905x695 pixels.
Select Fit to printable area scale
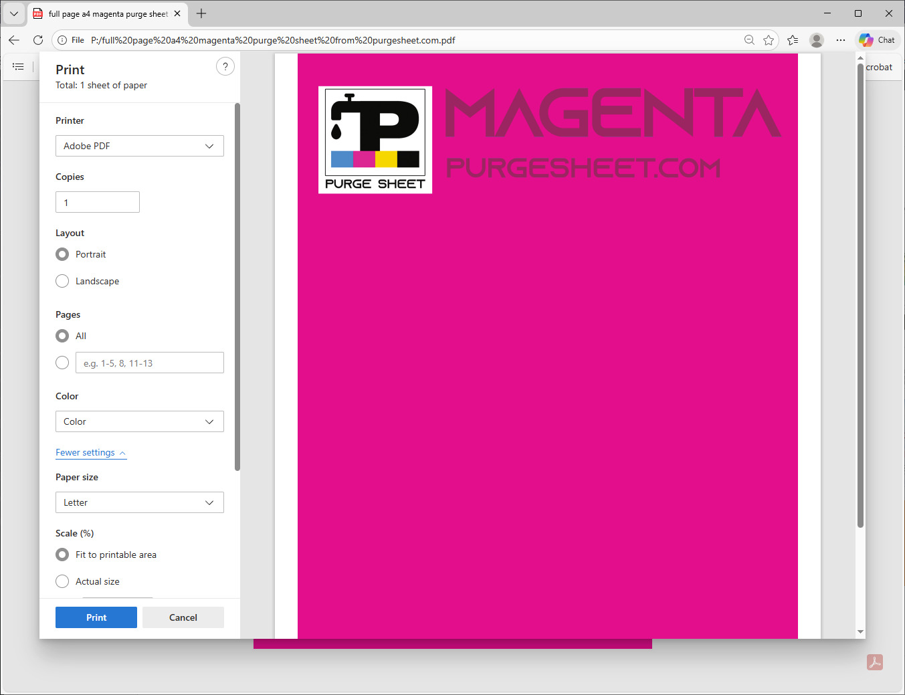click(62, 555)
